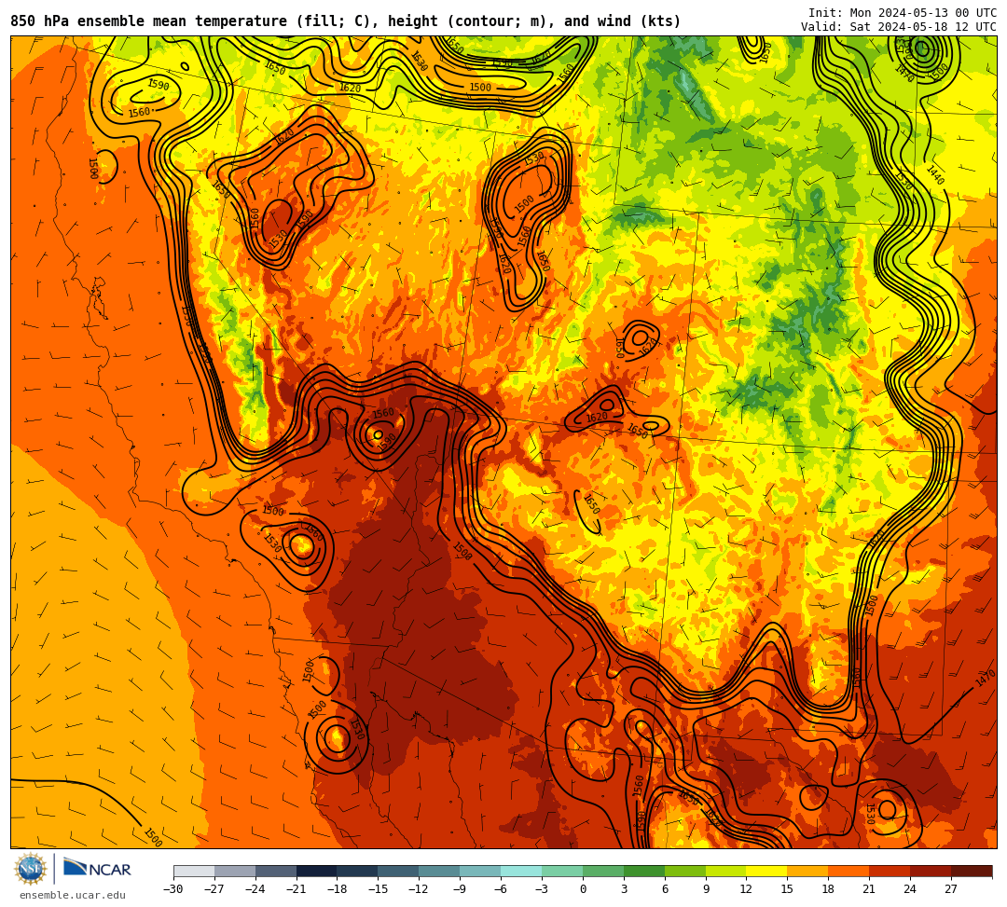
Task: Click the NSF logo emblem
Action: (31, 869)
